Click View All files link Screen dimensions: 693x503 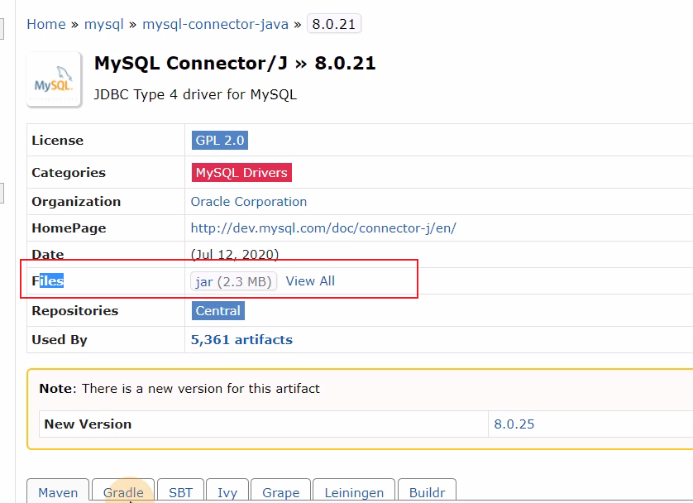[310, 281]
